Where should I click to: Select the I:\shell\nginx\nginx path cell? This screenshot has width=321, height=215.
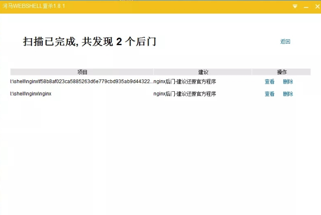click(x=30, y=94)
